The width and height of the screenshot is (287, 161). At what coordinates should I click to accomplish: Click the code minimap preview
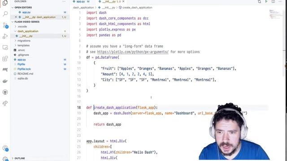(x=275, y=14)
